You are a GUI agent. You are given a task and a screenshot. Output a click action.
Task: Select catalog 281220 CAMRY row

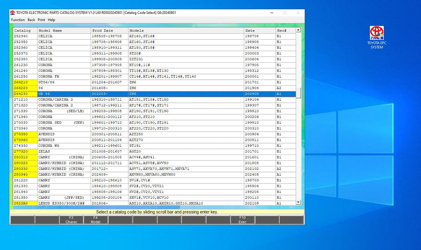(x=154, y=180)
